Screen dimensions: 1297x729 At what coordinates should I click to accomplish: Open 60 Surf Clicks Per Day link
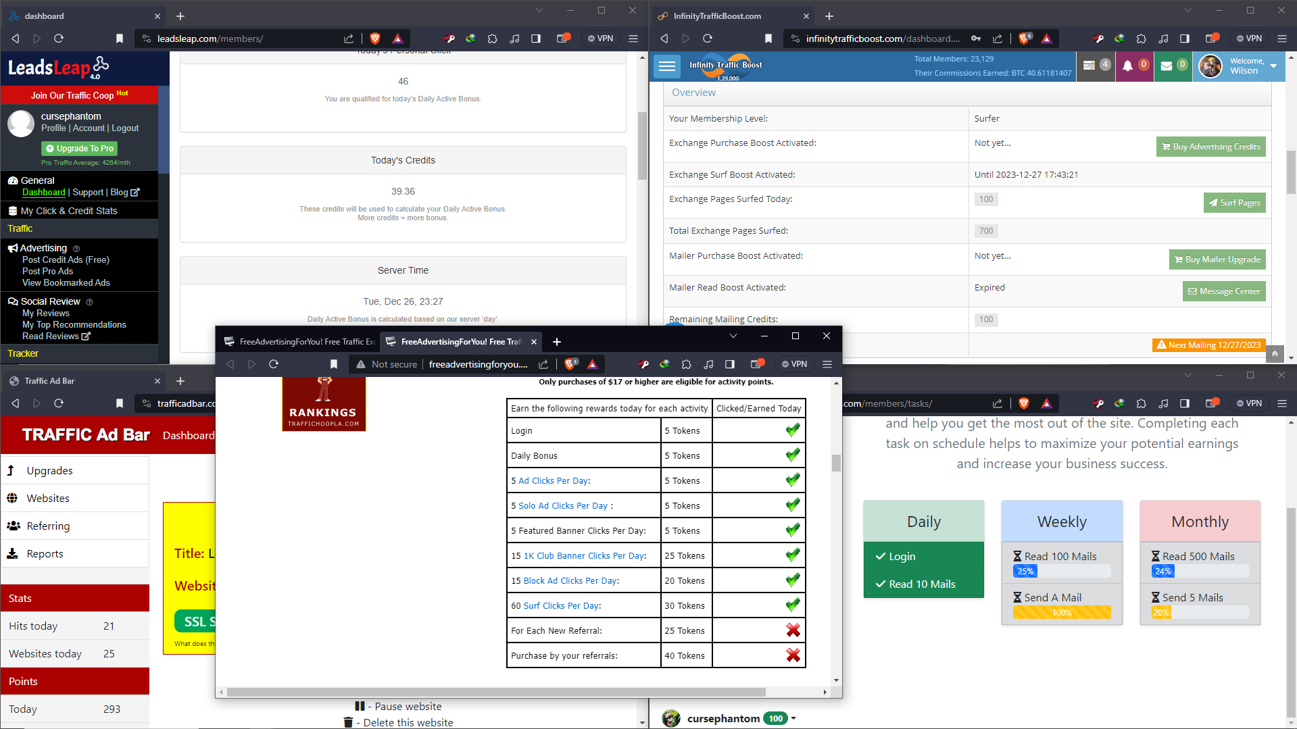(x=561, y=605)
